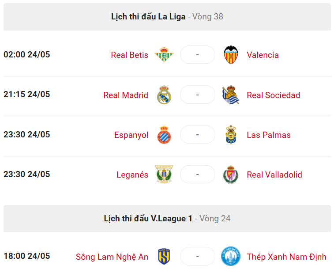Image resolution: width=334 pixels, height=277 pixels.
Task: Select the Espanyol vs Las Palmas score pill
Action: coord(198,135)
